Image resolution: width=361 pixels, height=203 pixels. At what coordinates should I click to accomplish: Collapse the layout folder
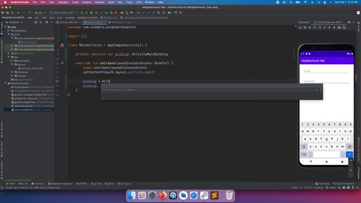coord(12,64)
